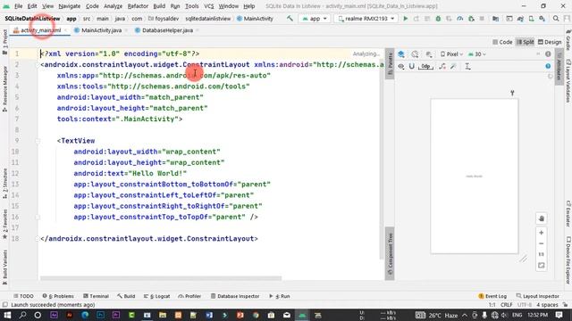This screenshot has height=321, width=572.
Task: Open the Layout Inspector
Action: 538,296
